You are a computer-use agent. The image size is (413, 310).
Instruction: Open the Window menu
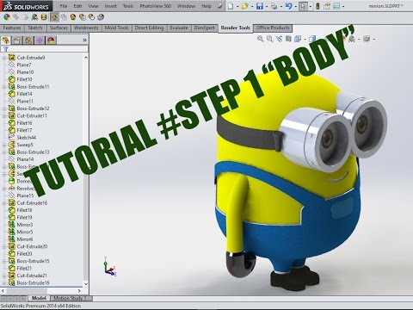pyautogui.click(x=187, y=6)
